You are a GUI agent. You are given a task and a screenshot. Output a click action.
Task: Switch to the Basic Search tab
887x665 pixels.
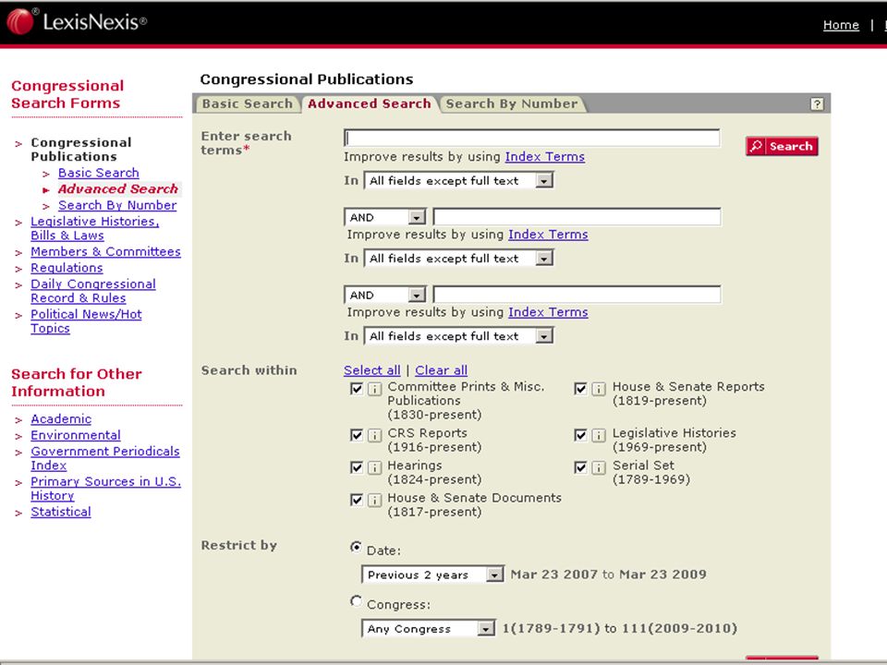pyautogui.click(x=248, y=104)
